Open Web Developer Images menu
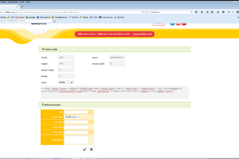 (x=31, y=17)
